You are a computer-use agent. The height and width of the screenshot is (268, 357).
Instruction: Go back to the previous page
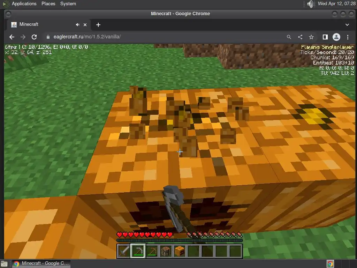click(12, 37)
